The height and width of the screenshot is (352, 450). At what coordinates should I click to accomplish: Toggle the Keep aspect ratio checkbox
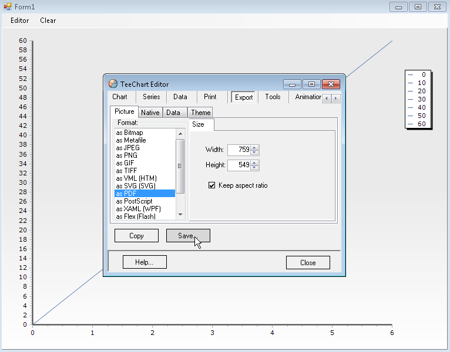click(x=212, y=185)
